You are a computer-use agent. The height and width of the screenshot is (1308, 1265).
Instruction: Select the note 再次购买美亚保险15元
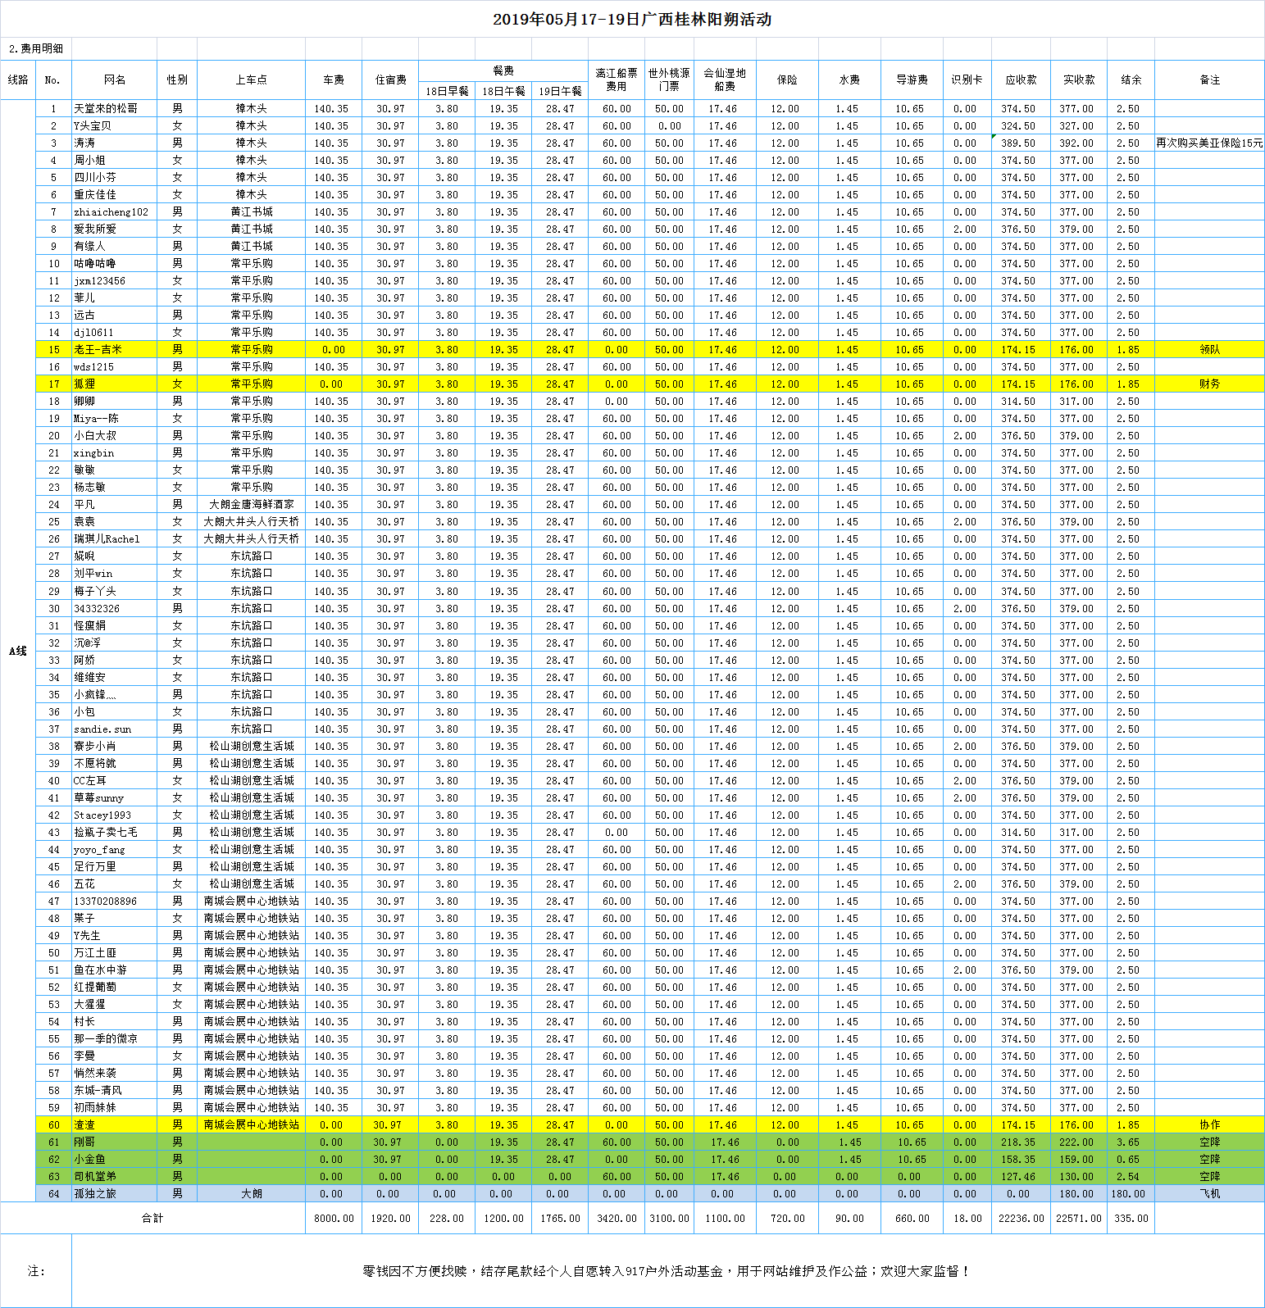[1209, 143]
